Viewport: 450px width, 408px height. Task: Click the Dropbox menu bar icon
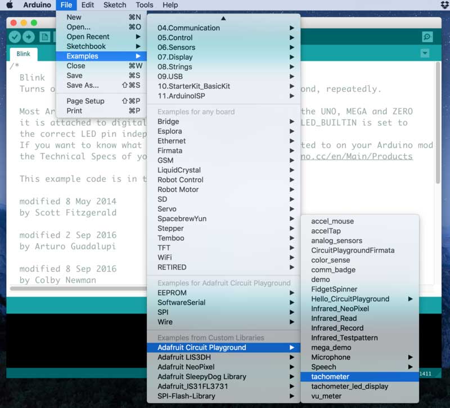click(x=442, y=5)
